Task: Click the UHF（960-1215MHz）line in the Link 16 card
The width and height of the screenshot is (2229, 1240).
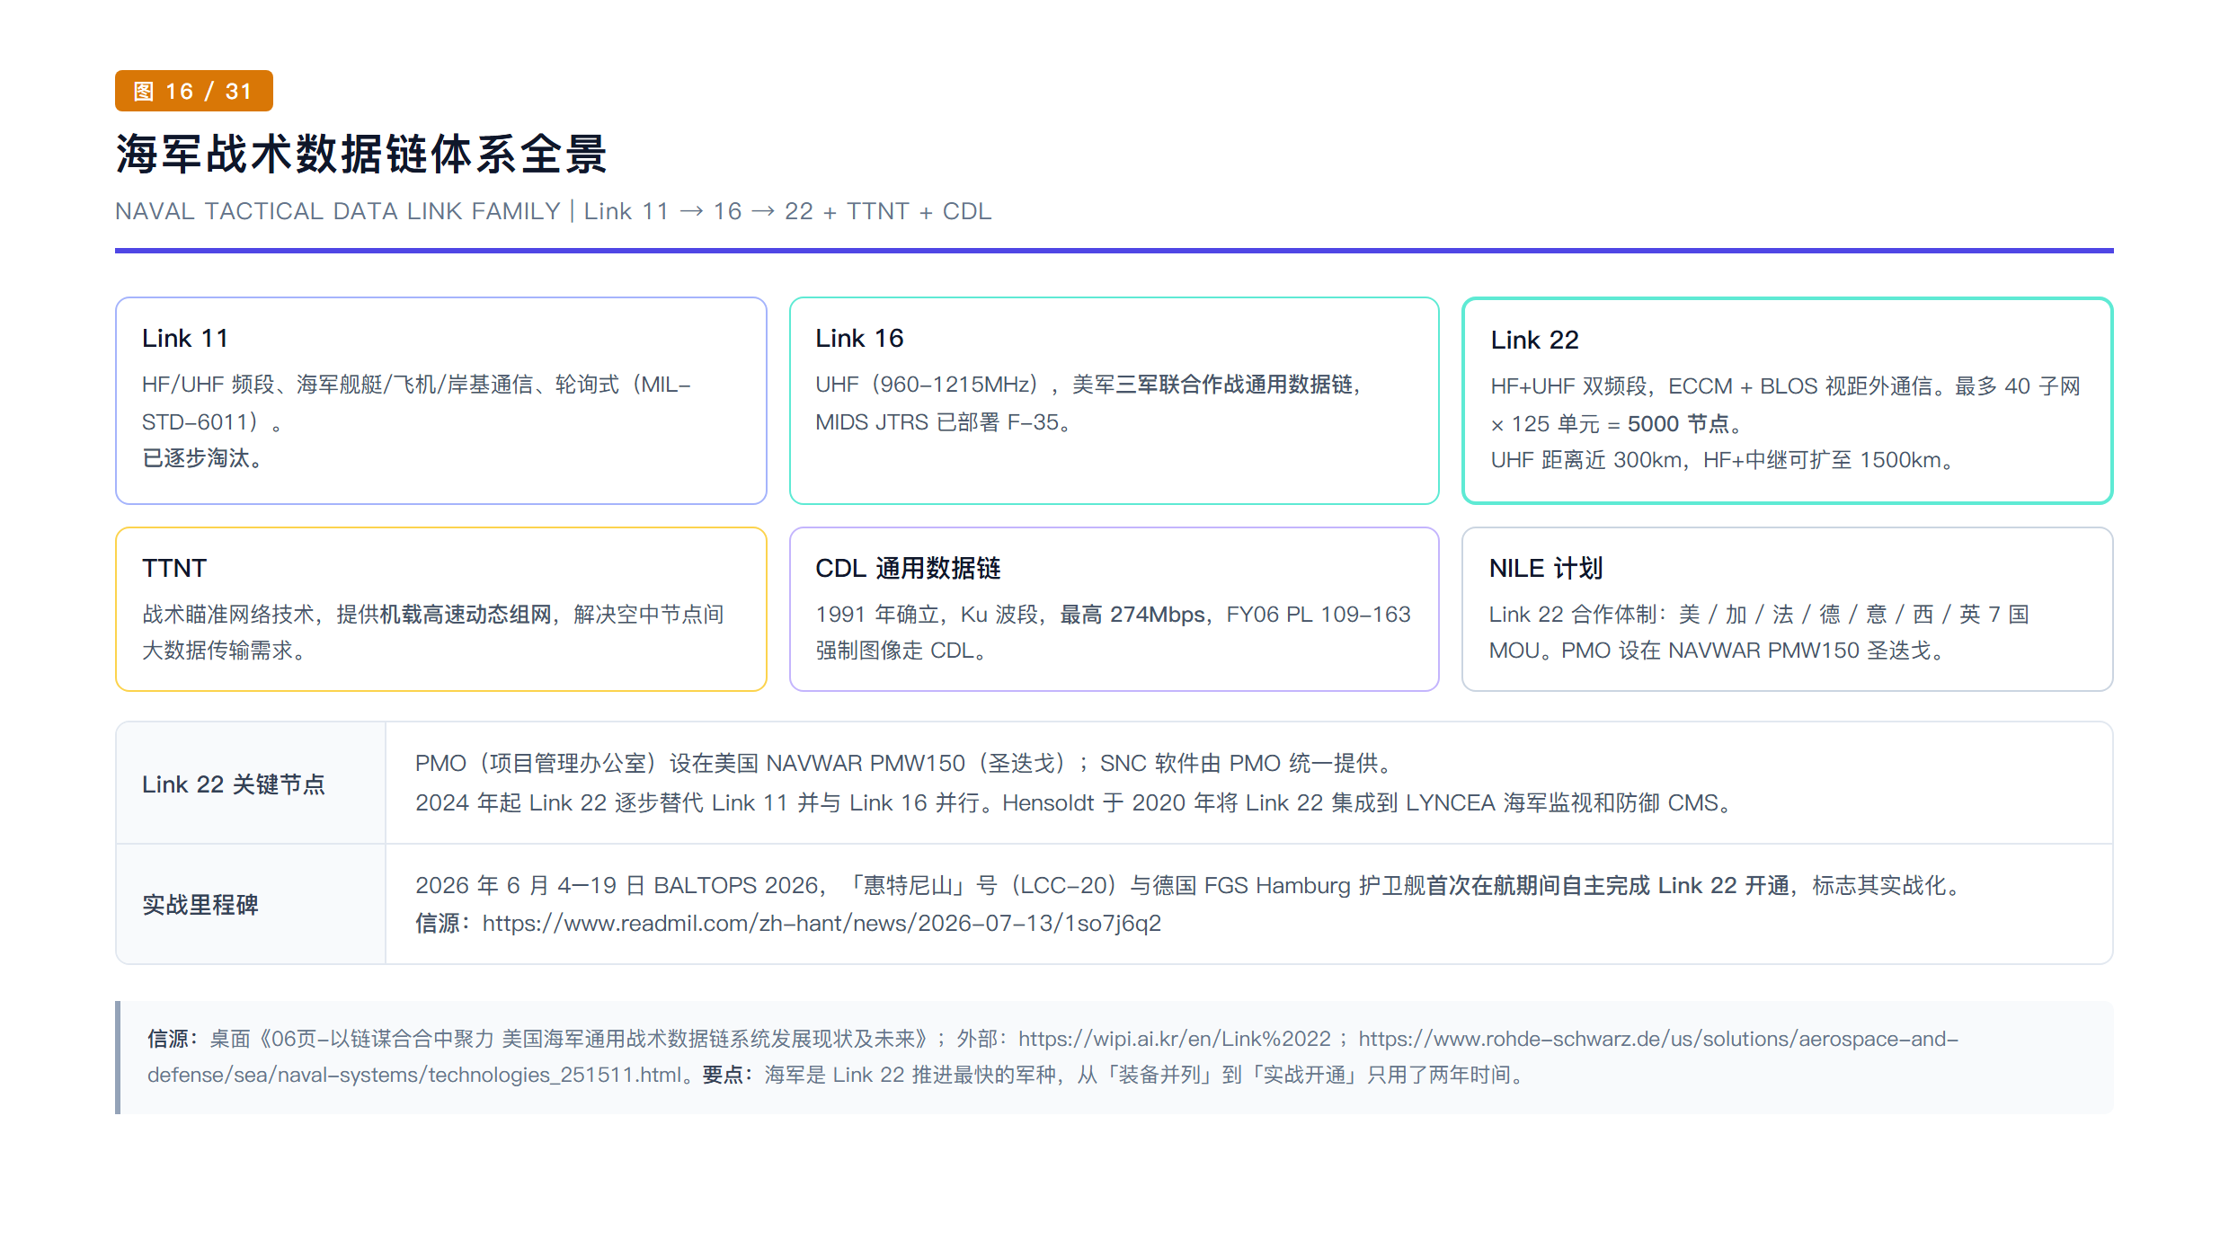Action: click(x=1090, y=385)
